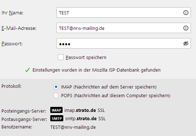Click the green checkmark status icon

coord(27,70)
